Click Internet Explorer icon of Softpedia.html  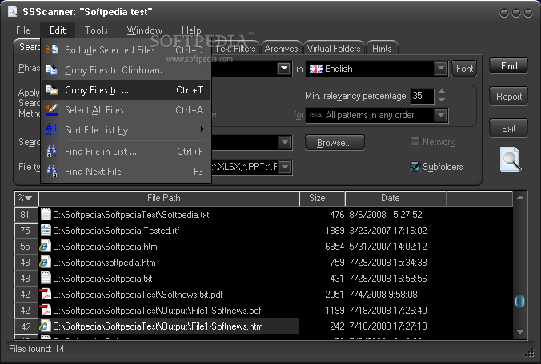click(45, 247)
